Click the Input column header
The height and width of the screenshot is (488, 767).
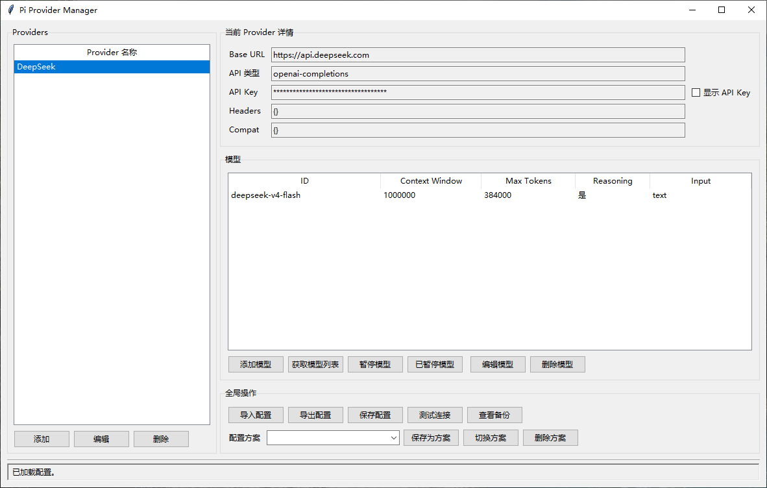[700, 181]
